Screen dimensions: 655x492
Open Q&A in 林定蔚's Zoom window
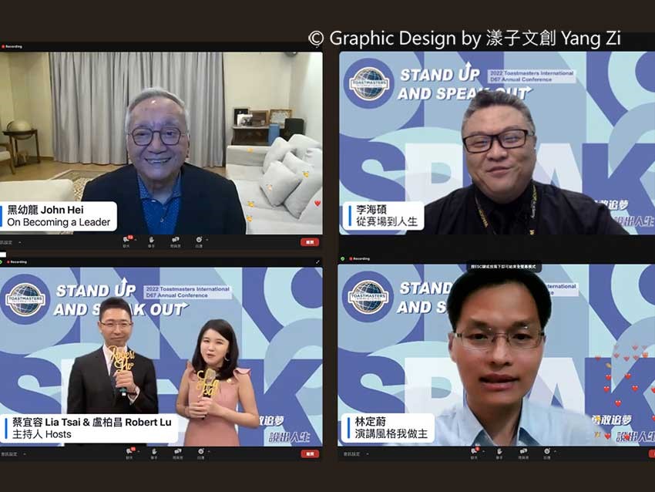[x=523, y=453]
